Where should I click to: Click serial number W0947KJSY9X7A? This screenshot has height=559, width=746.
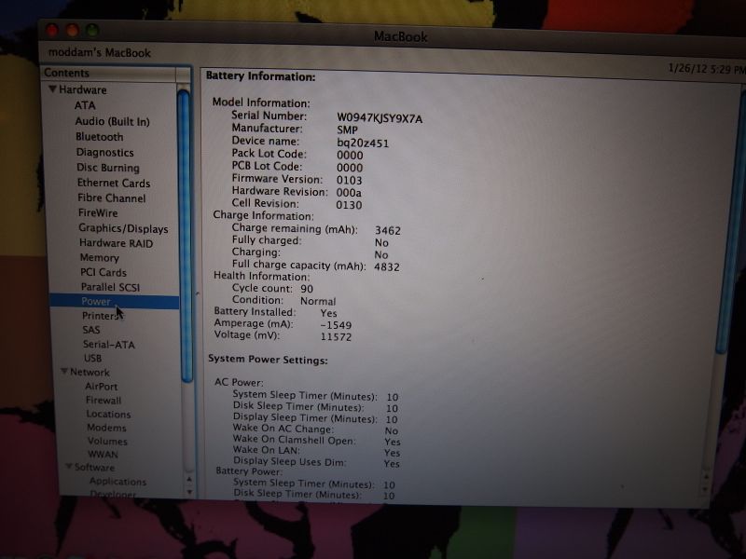click(x=380, y=118)
